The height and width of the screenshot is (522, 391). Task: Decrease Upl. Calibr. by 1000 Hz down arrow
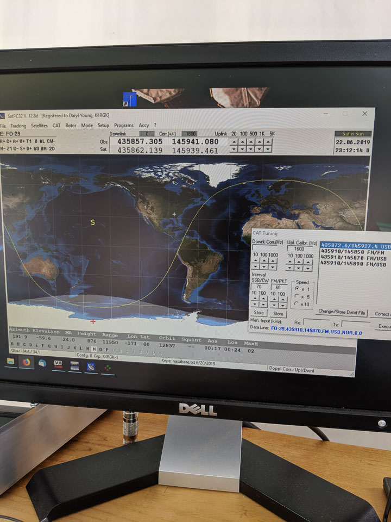308,268
